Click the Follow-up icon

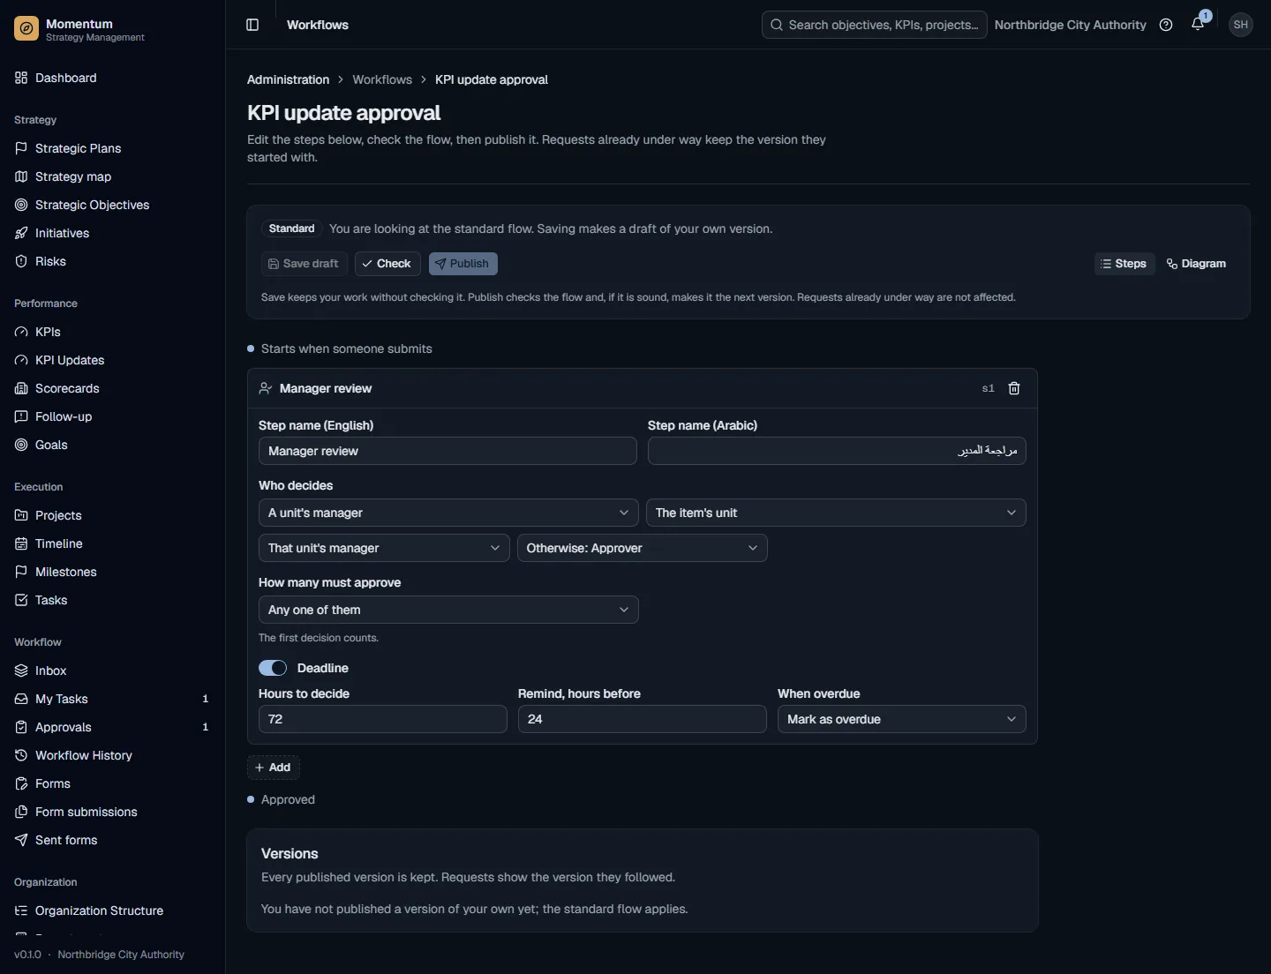pos(21,416)
